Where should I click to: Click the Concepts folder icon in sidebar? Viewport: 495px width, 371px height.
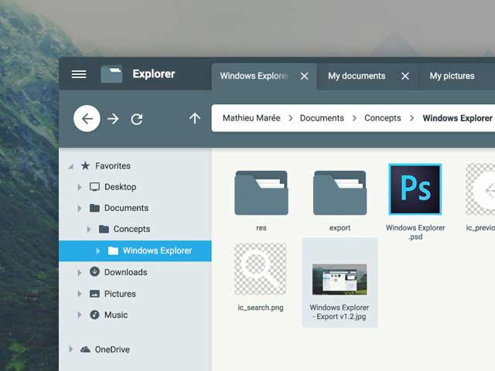104,229
